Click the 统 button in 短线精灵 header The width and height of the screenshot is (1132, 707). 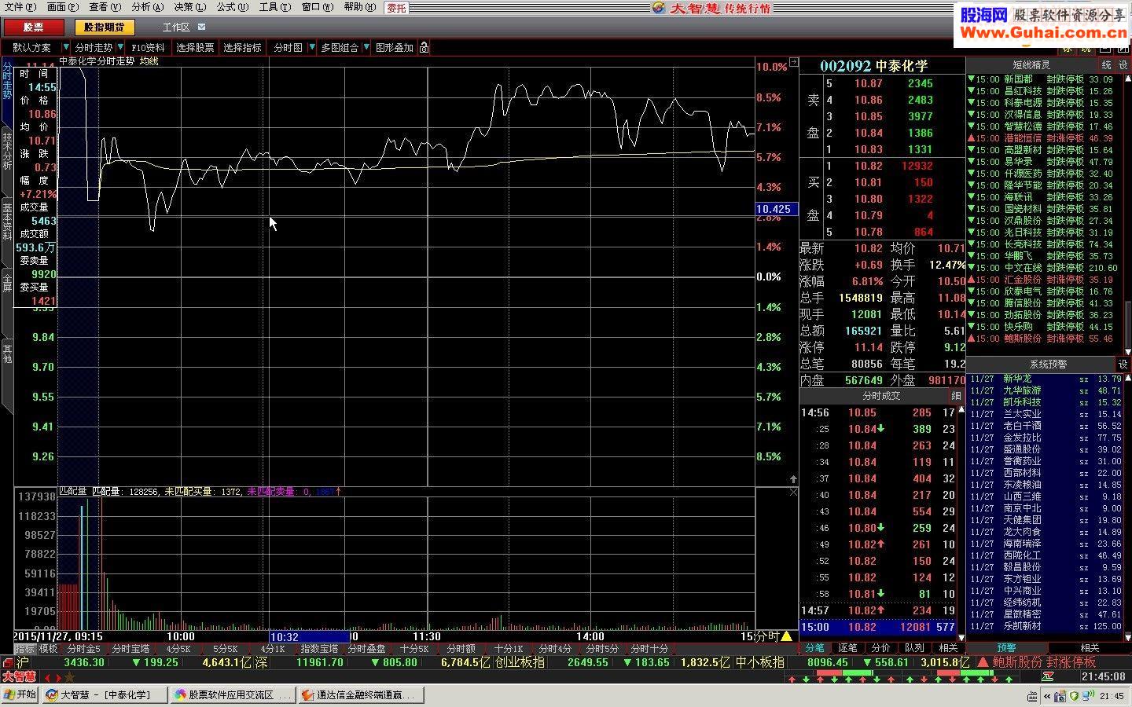(1107, 65)
